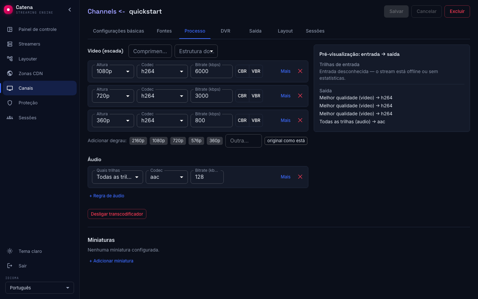Switch to the Saída tab
478x299 pixels.
tap(255, 31)
